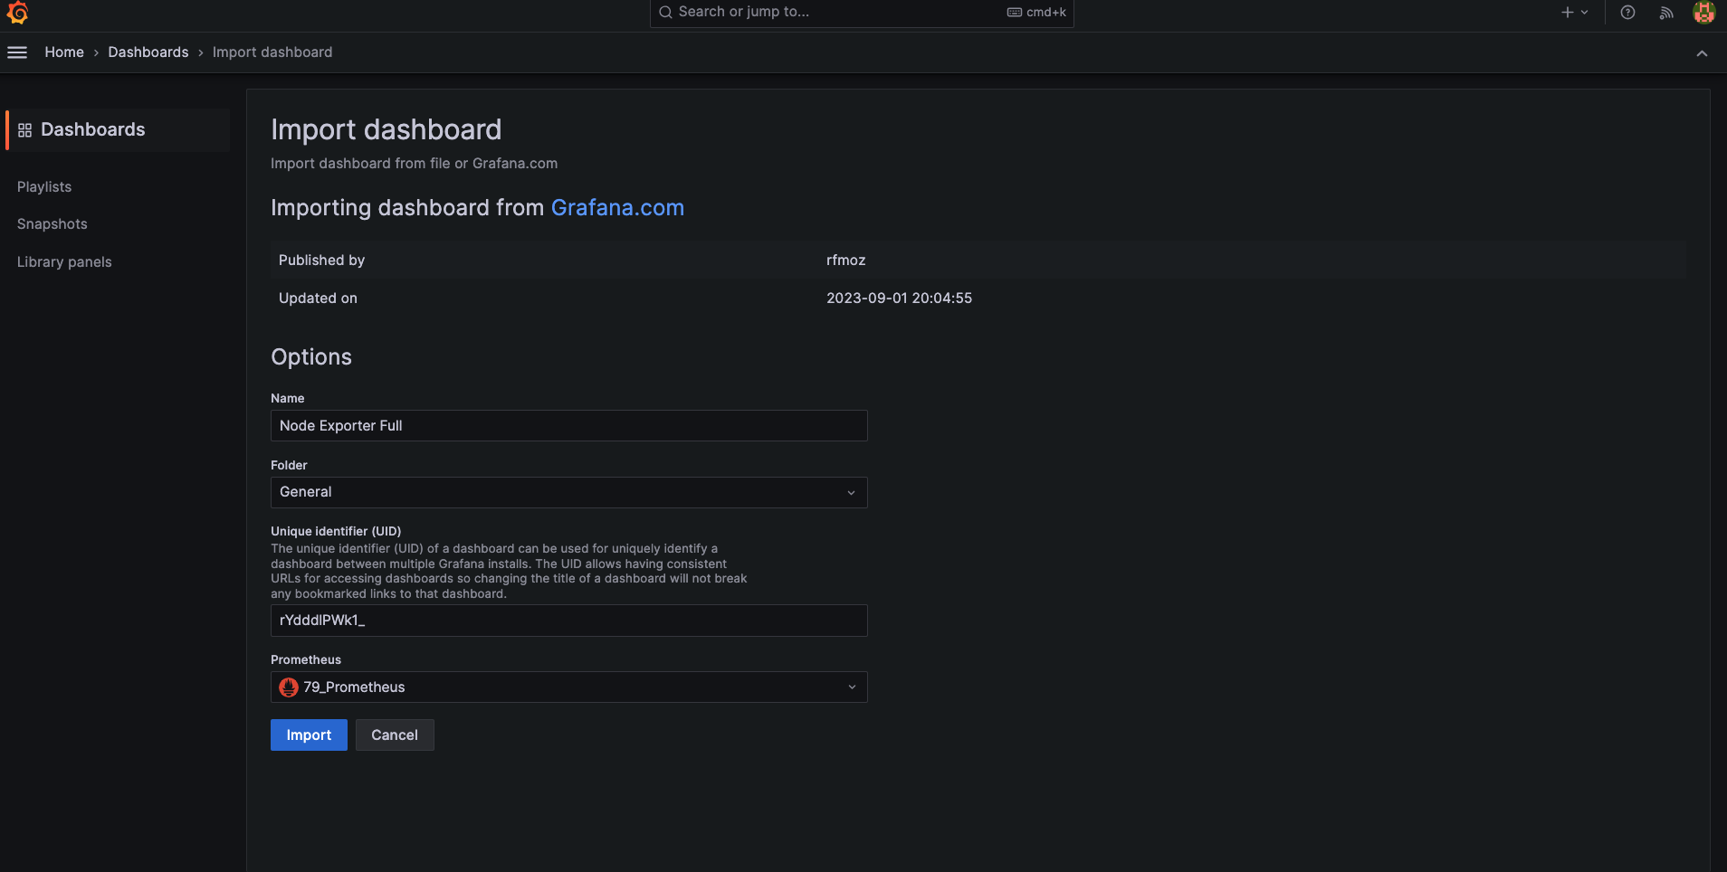Click the publisher name rfmoz
This screenshot has width=1727, height=872.
tap(846, 261)
